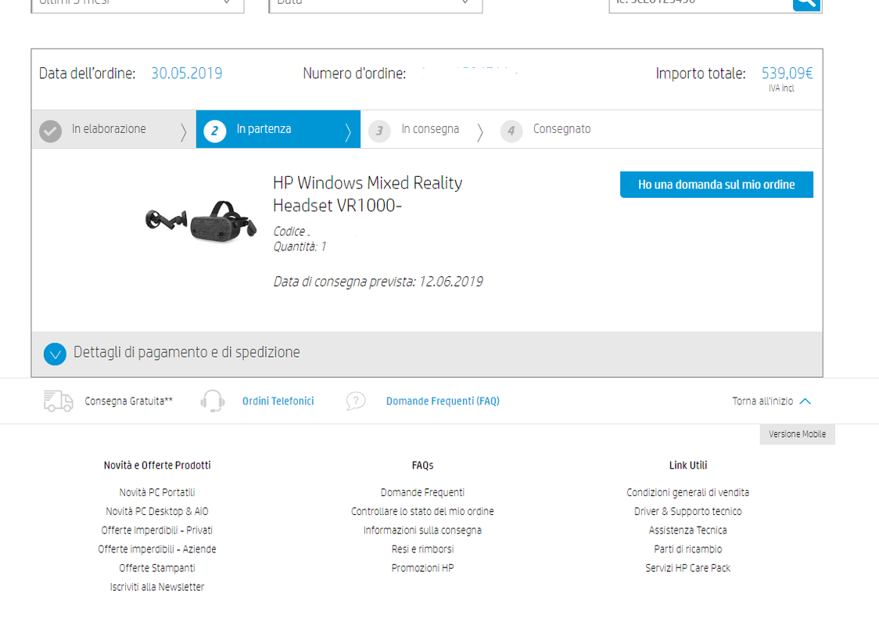This screenshot has width=879, height=626.
Task: Open Domande Frequenti (FAQ) link
Action: pos(443,401)
